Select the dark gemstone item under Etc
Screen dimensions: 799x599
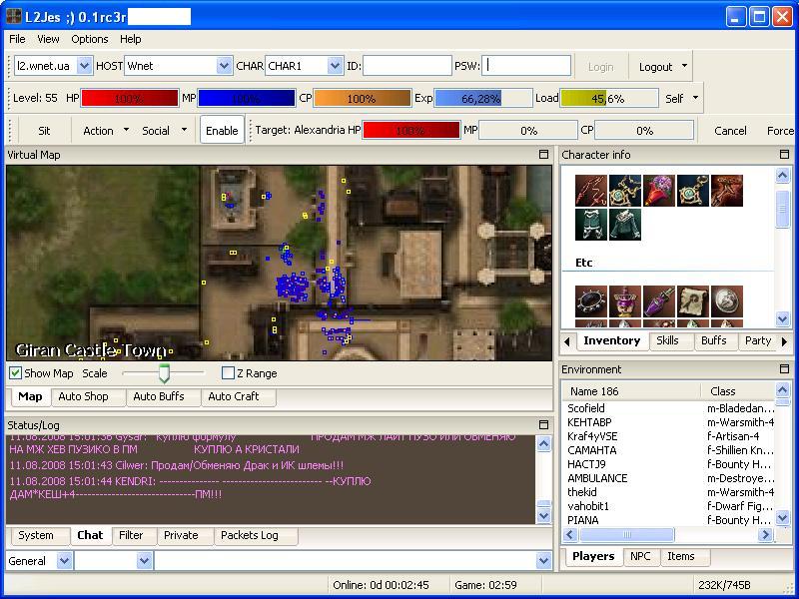pos(591,301)
